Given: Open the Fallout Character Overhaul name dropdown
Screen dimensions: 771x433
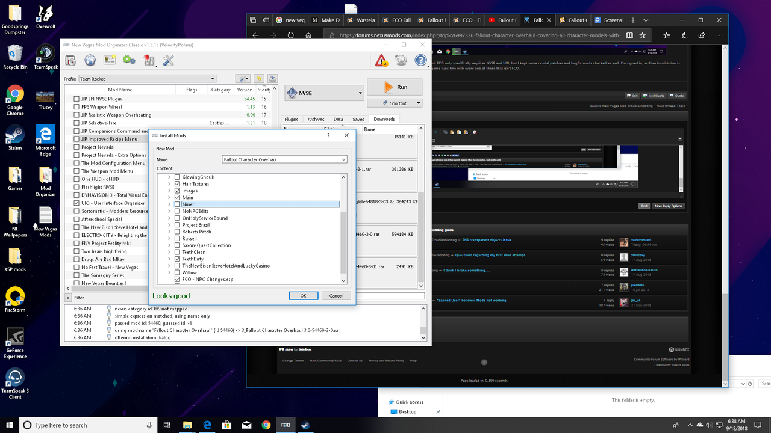Looking at the screenshot, I should click(x=344, y=159).
